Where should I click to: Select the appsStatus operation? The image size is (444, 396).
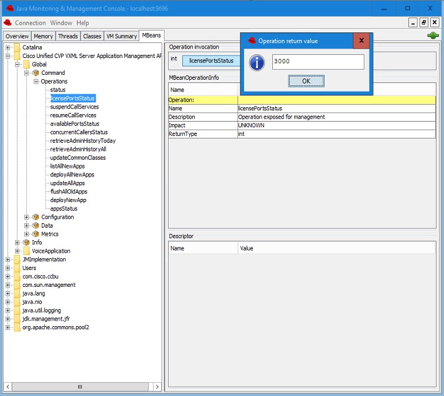[x=64, y=209]
